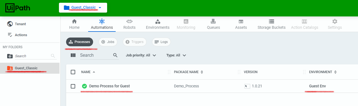The image size is (358, 106).
Task: Go to Assets icon
Action: click(241, 21)
